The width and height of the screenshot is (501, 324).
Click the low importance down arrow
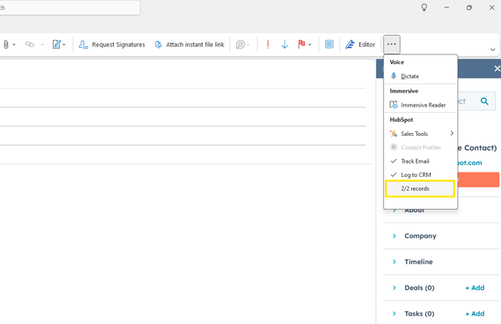tap(285, 45)
